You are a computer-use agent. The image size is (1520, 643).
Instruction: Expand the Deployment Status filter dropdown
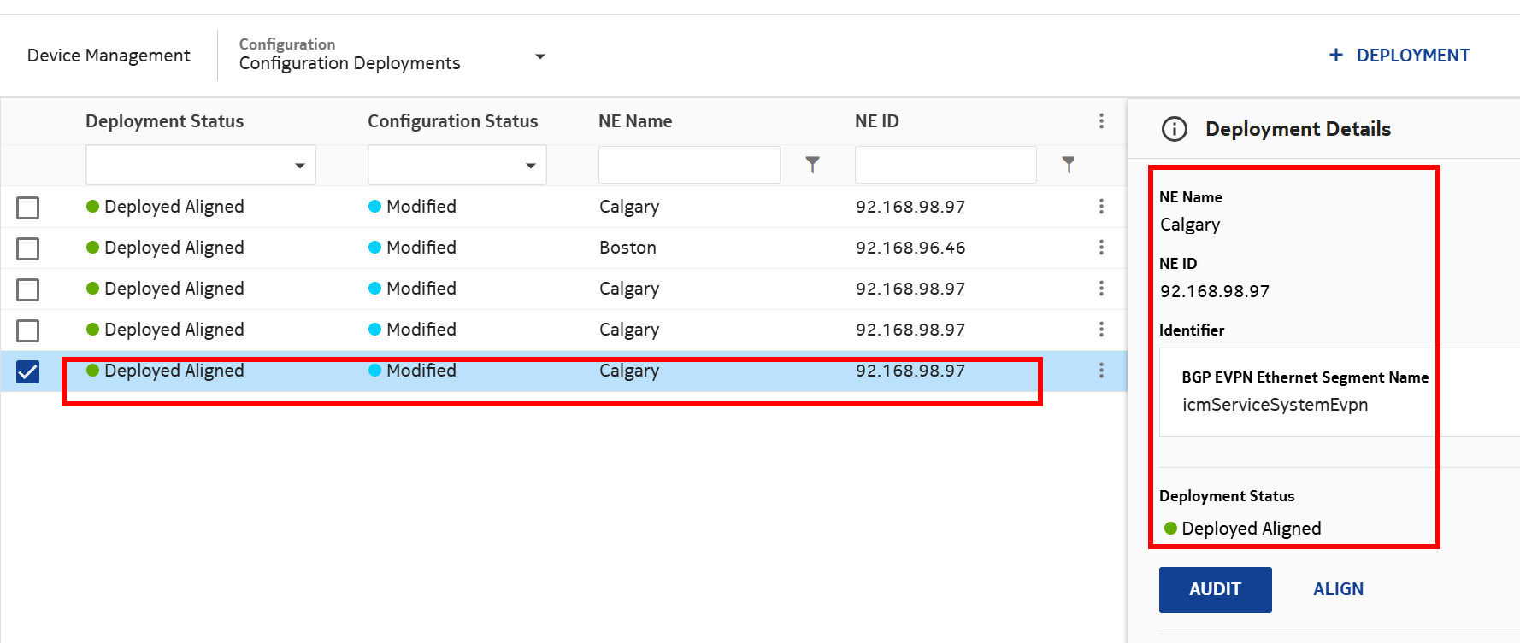(x=299, y=166)
